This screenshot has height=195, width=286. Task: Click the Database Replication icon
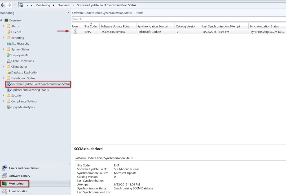pos(8,72)
